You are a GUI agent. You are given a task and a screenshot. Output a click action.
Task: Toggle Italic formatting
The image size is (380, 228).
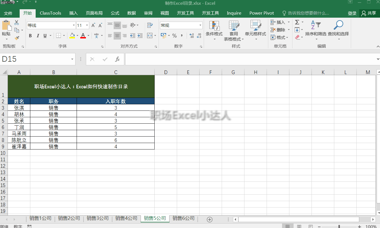click(38, 36)
